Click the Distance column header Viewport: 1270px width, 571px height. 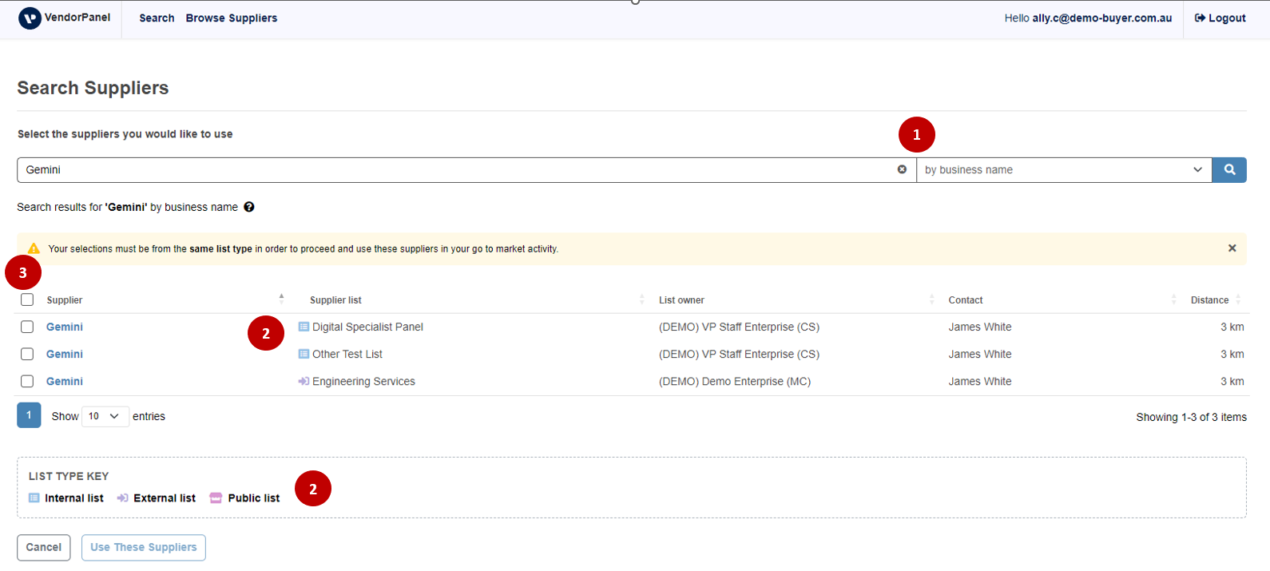coord(1209,300)
